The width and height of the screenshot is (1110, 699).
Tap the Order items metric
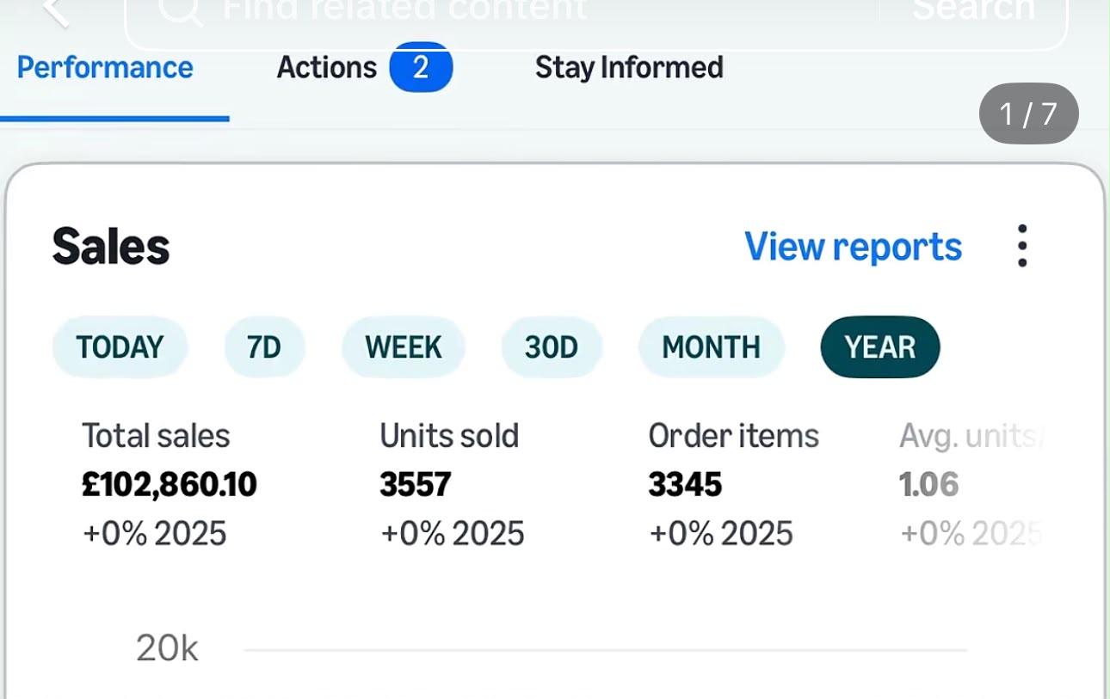click(x=734, y=485)
